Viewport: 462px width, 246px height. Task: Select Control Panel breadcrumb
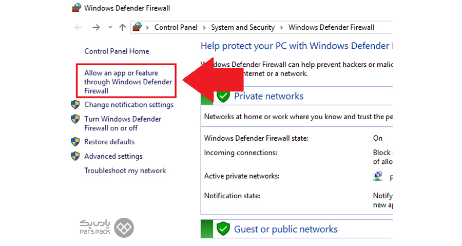176,27
